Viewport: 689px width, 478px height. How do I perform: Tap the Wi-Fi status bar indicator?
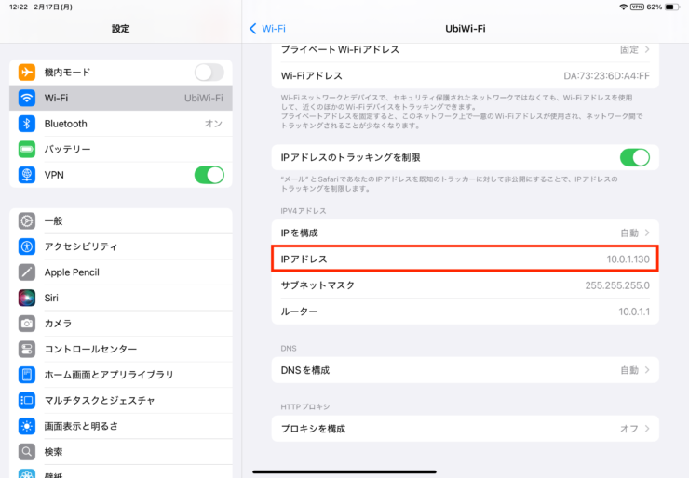tap(623, 7)
